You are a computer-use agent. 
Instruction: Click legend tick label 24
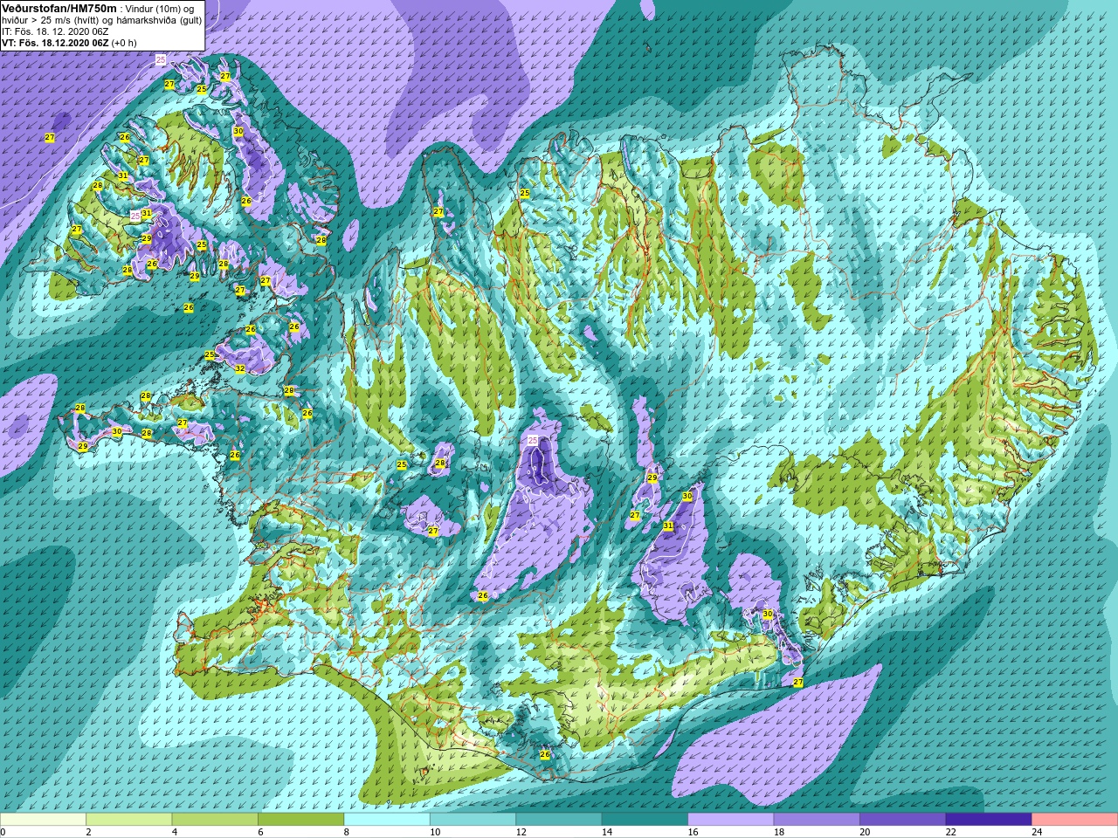pos(1037,832)
